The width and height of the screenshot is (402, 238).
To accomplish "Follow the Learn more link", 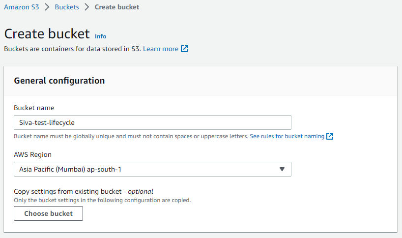I will click(x=161, y=49).
